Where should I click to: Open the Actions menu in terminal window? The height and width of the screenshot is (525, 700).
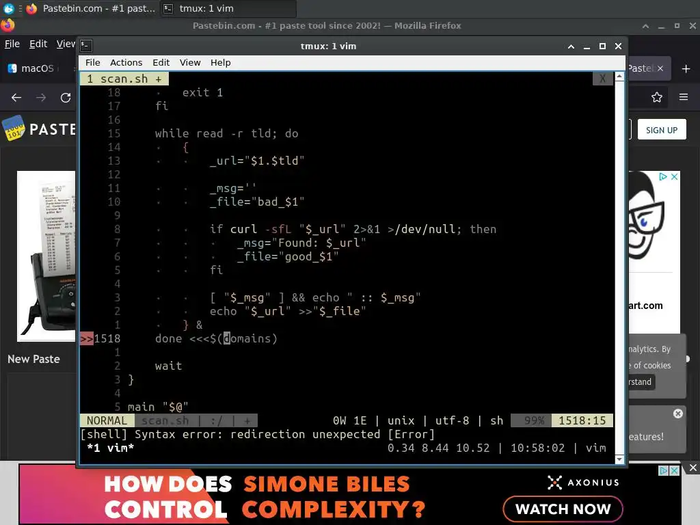point(126,62)
